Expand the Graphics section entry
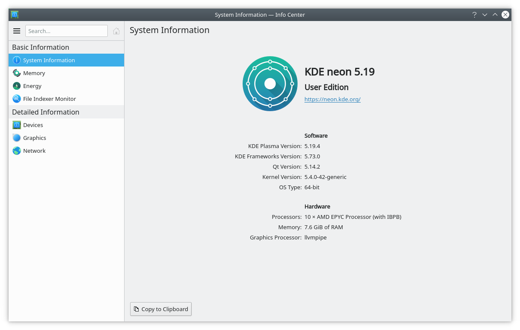The image size is (520, 330). (35, 138)
